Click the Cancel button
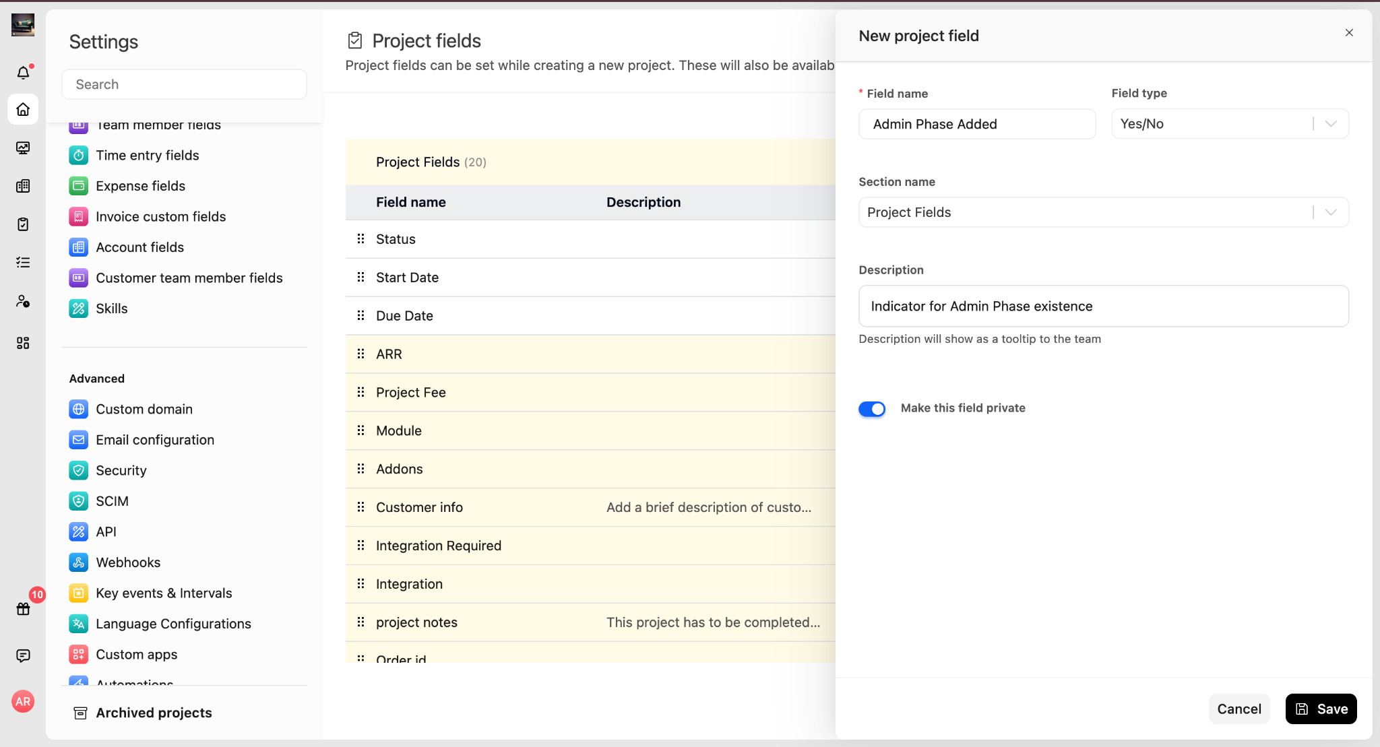1380x747 pixels. point(1238,709)
